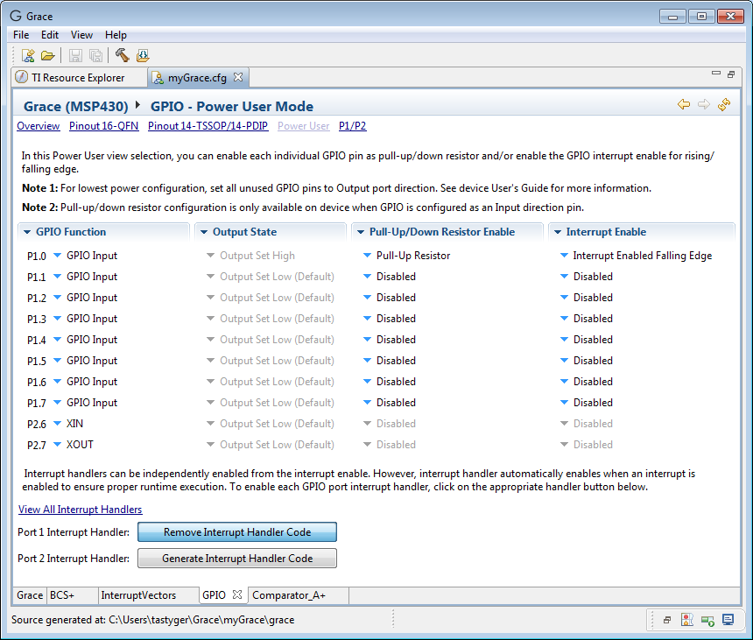The width and height of the screenshot is (753, 640).
Task: Close the myGrace.cfg editor tab
Action: pos(237,77)
